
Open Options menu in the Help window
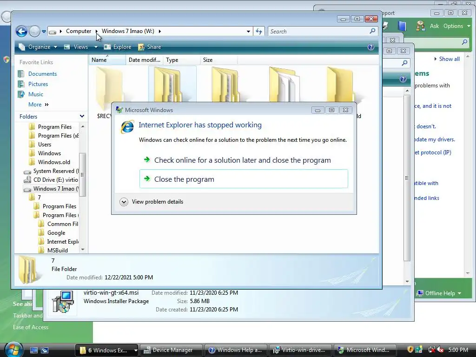pyautogui.click(x=456, y=26)
